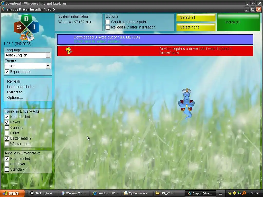
Task: Open the Language dropdown
Action: click(27, 55)
